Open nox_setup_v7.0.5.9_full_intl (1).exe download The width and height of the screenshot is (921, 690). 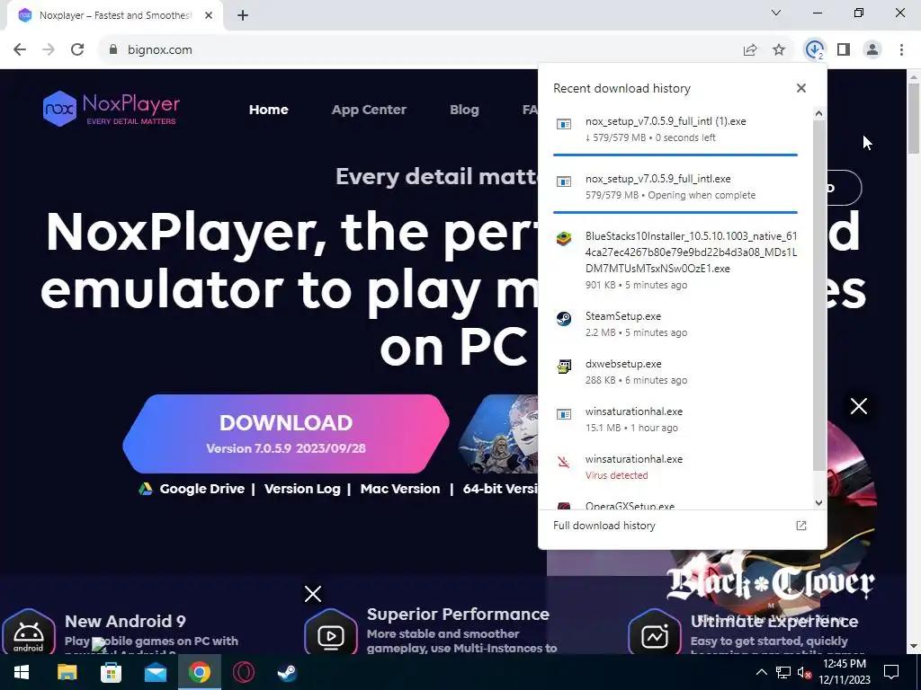675,129
